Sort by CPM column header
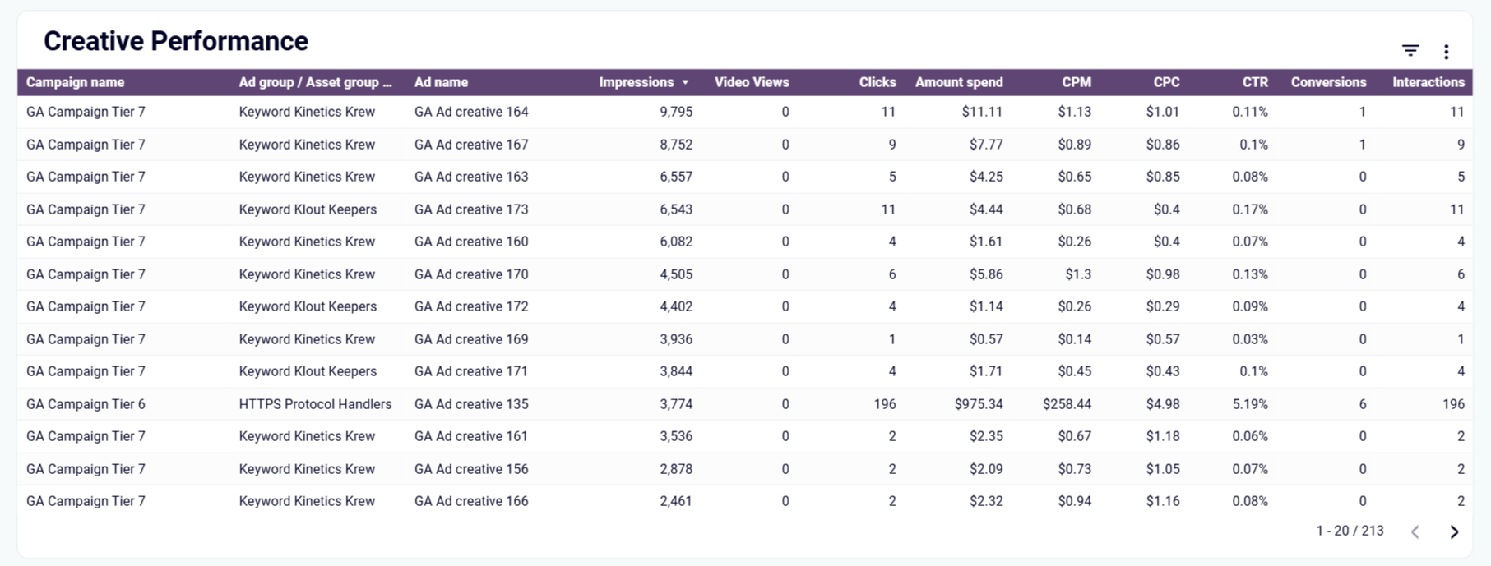Viewport: 1491px width, 566px height. (1077, 82)
